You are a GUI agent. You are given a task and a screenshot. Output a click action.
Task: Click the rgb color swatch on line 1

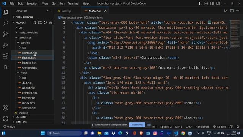click(x=210, y=22)
